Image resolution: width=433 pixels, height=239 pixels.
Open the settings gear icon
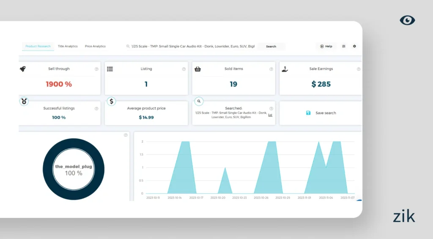[355, 46]
